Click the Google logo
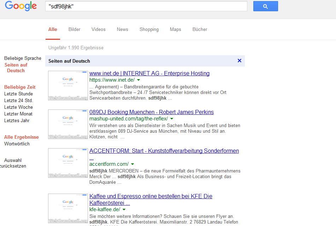 point(21,6)
